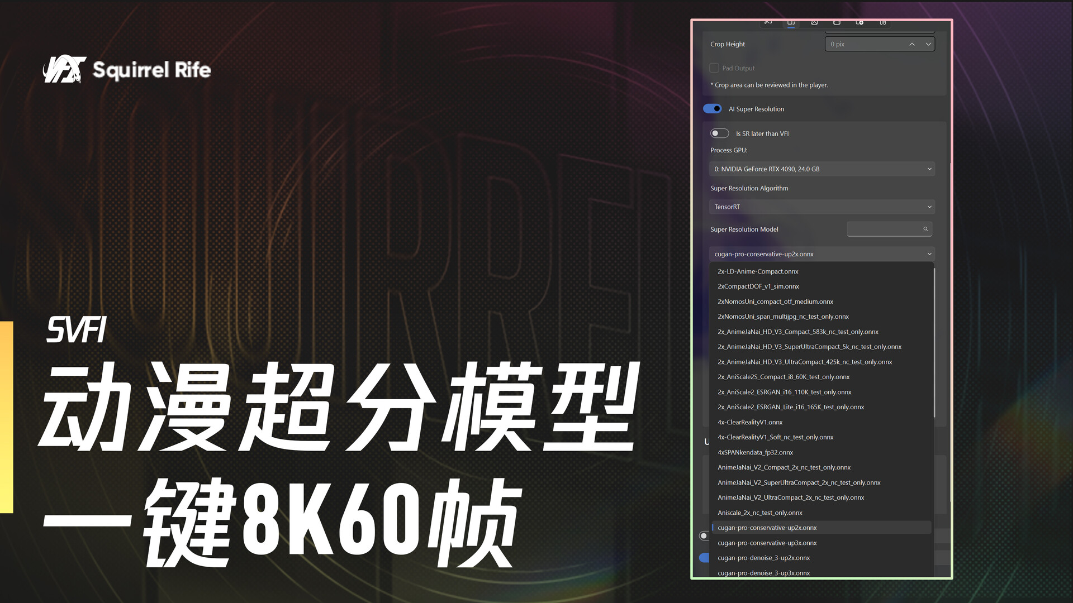This screenshot has width=1073, height=603.
Task: Click the add-overlay tab icon in toolbar
Action: [860, 22]
